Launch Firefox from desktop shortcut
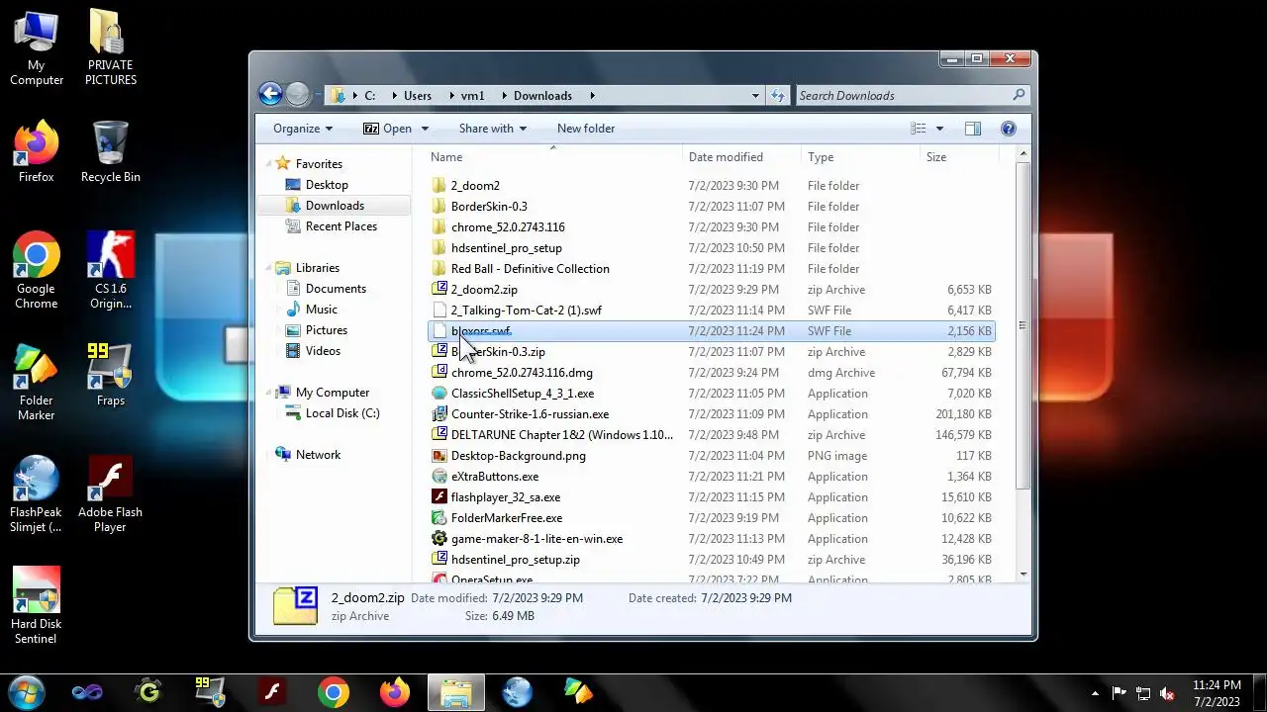Image resolution: width=1267 pixels, height=712 pixels. click(x=37, y=151)
